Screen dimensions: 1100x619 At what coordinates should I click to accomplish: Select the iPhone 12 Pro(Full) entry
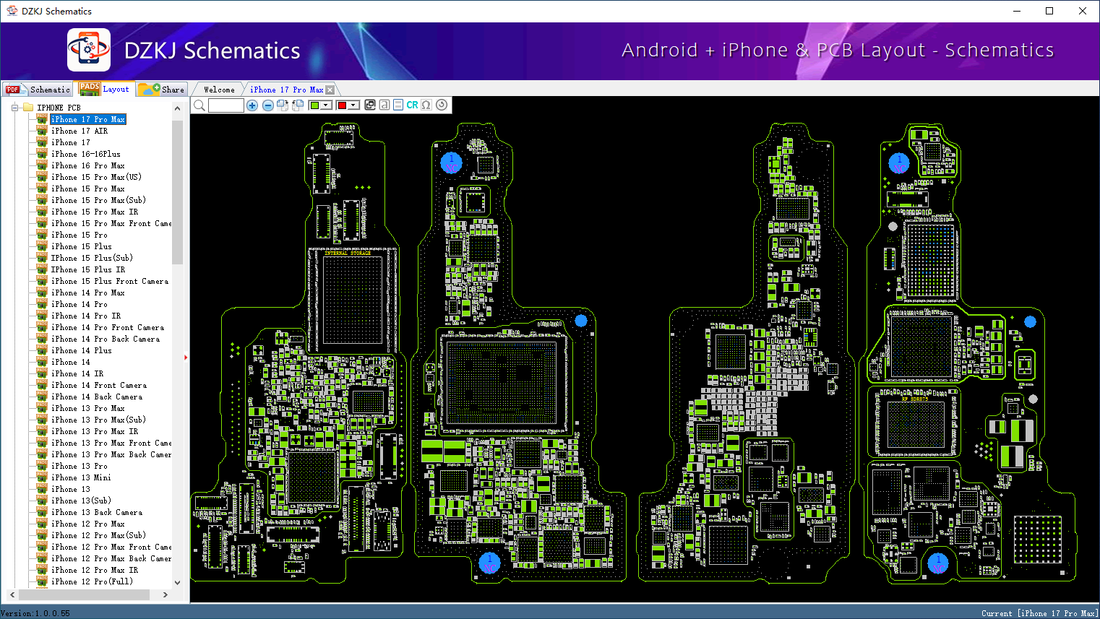tap(92, 581)
